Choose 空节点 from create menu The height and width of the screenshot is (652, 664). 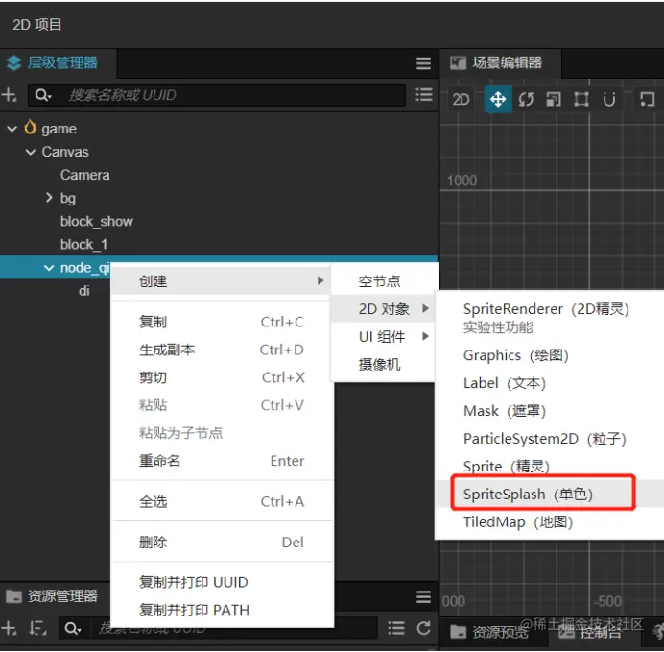click(383, 281)
